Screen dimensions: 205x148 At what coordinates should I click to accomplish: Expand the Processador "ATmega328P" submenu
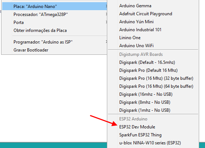tap(55, 14)
